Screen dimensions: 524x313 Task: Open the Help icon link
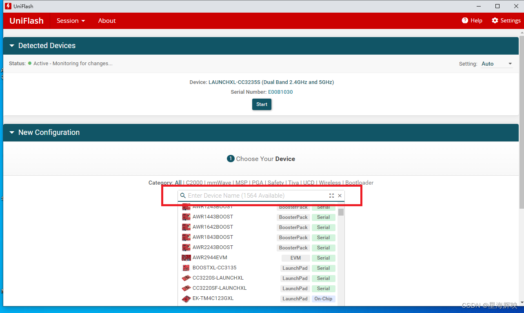coord(465,20)
